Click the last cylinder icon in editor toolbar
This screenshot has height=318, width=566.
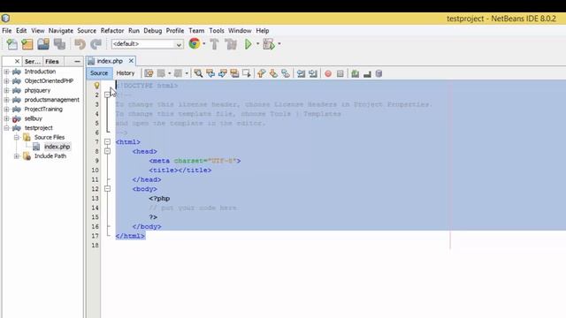pos(379,73)
